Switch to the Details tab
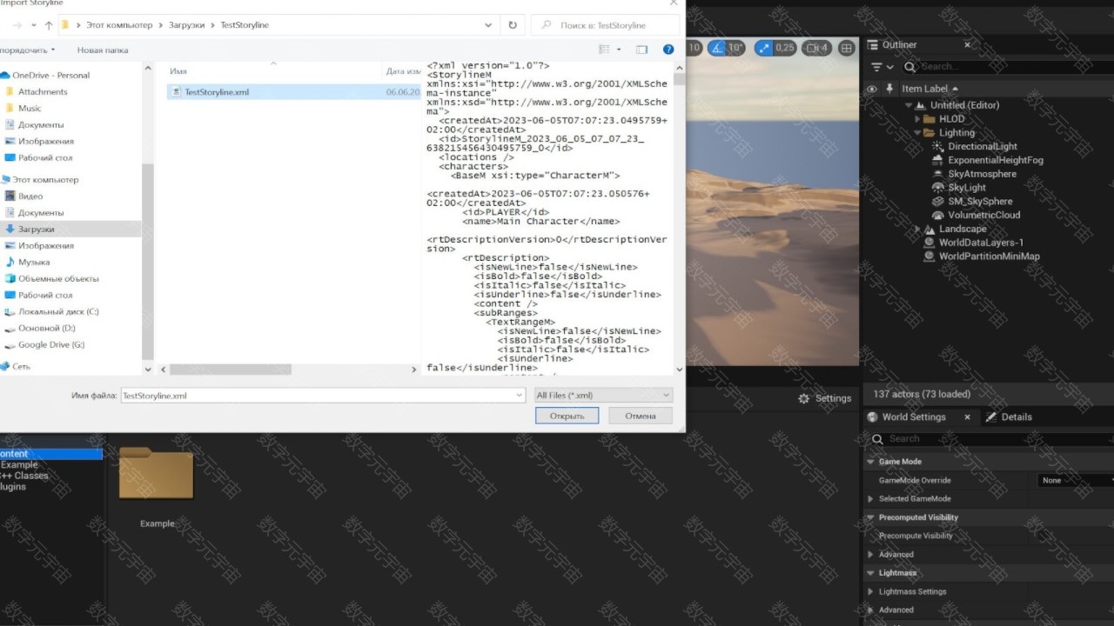Screen dimensions: 1114x626 [x=1009, y=417]
